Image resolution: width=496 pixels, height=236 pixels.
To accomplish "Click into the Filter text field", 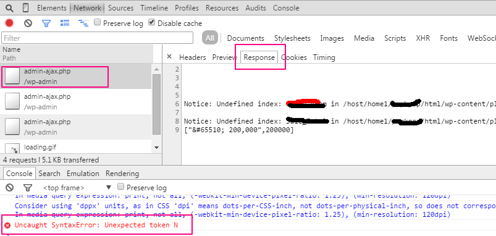I will coord(97,38).
